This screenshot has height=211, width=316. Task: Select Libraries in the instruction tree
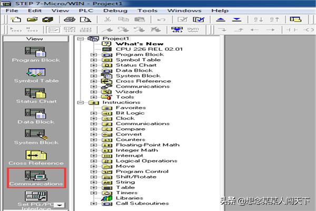130,198
